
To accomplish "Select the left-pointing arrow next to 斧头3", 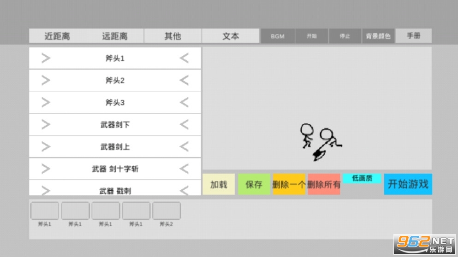I will pyautogui.click(x=184, y=102).
